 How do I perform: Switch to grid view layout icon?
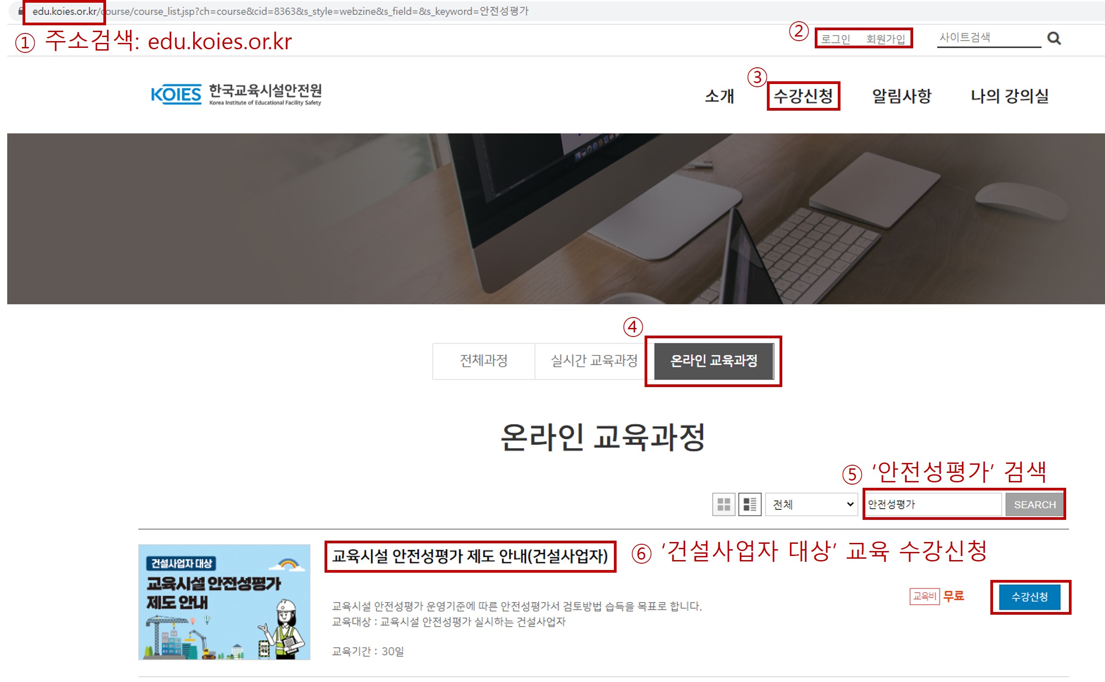click(x=724, y=504)
